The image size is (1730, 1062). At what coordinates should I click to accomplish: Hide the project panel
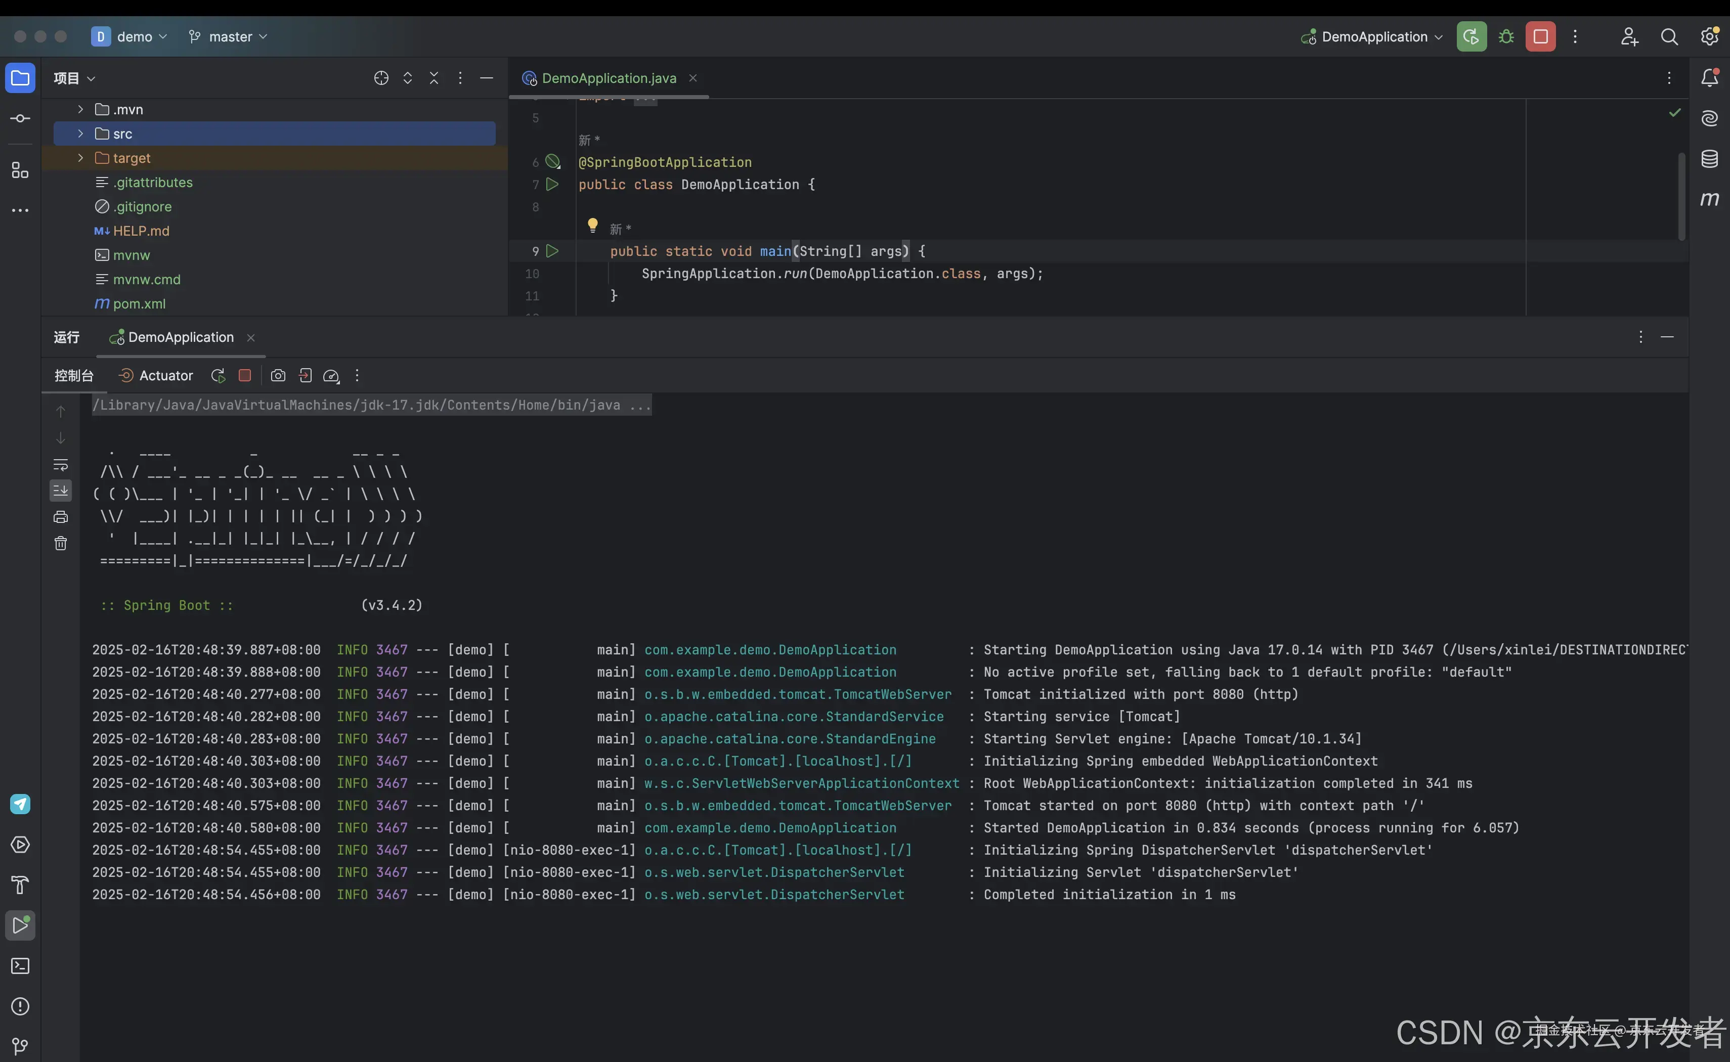pyautogui.click(x=486, y=78)
